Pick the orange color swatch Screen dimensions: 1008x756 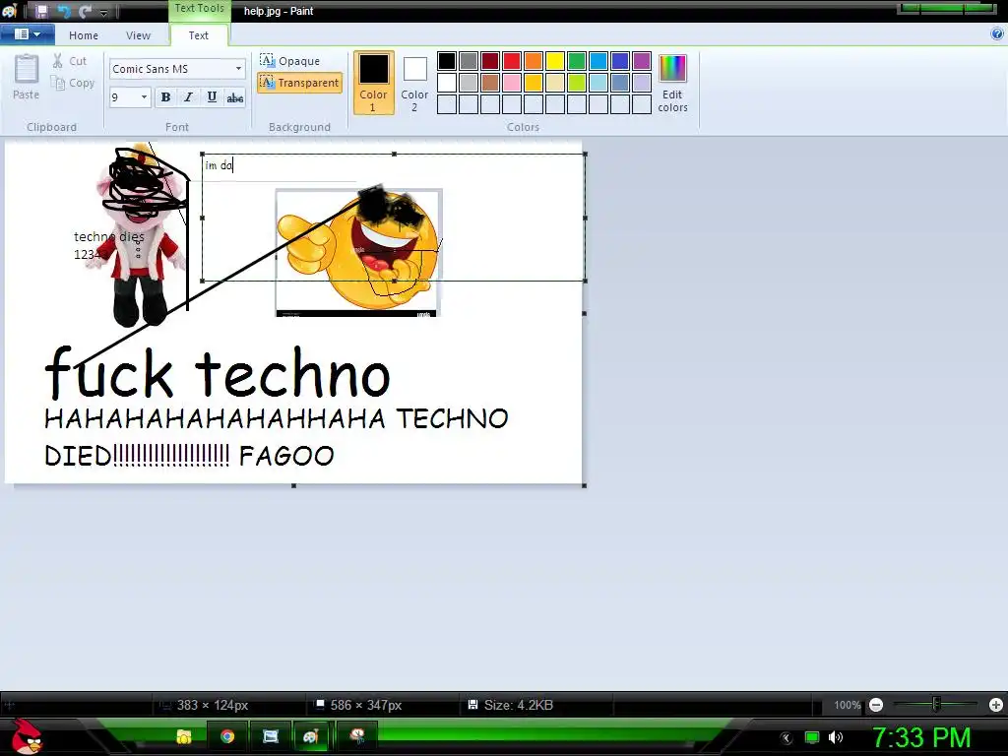tap(534, 61)
